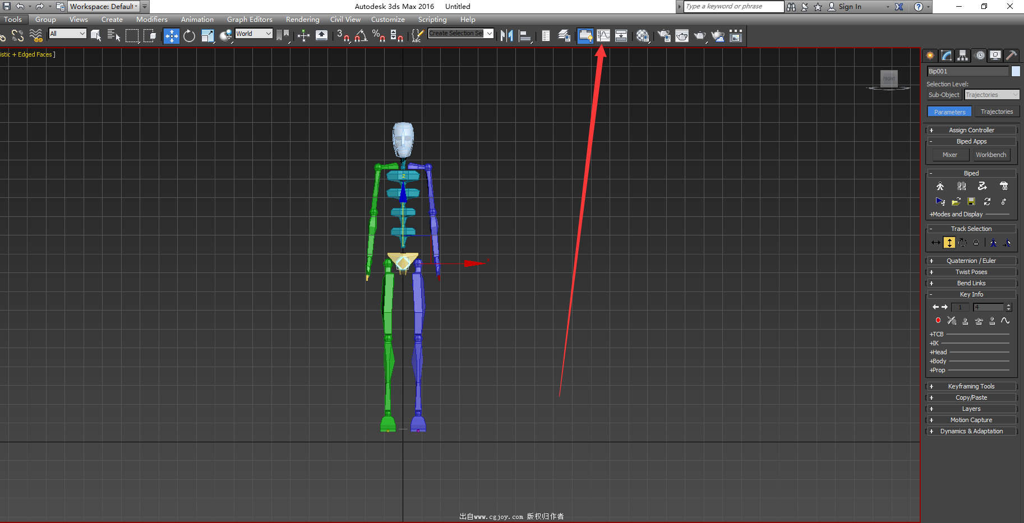Open the Animation menu
Viewport: 1024px width, 523px height.
(197, 19)
